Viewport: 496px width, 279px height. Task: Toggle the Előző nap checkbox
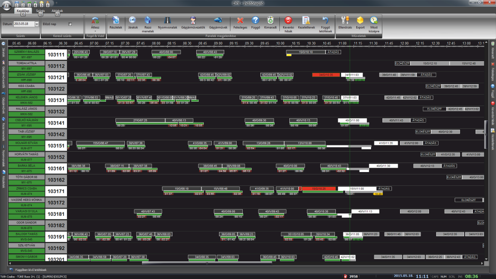click(x=70, y=24)
